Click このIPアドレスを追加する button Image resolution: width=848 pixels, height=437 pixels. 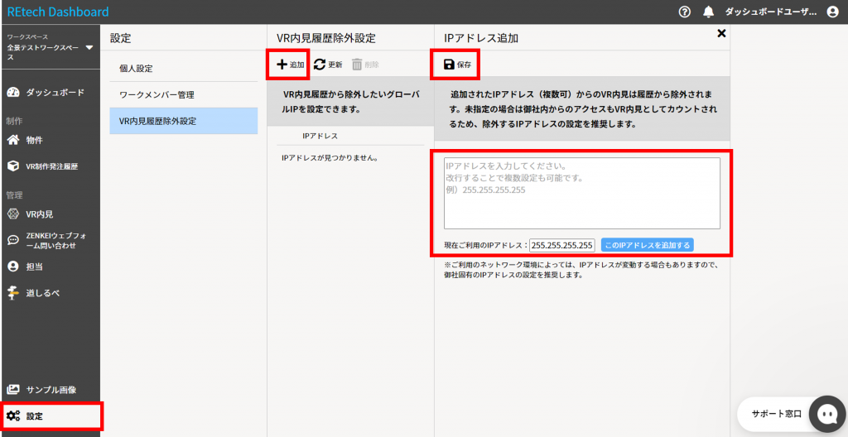pyautogui.click(x=648, y=245)
